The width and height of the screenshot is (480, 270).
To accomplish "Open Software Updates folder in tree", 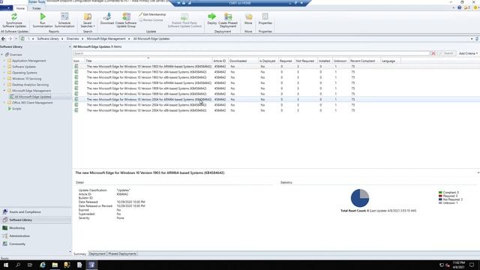I will click(x=24, y=67).
